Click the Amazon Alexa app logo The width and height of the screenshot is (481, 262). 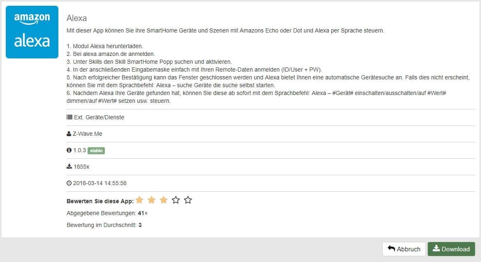(x=32, y=32)
